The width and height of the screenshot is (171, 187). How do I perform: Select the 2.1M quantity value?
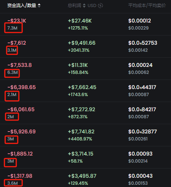[12, 95]
